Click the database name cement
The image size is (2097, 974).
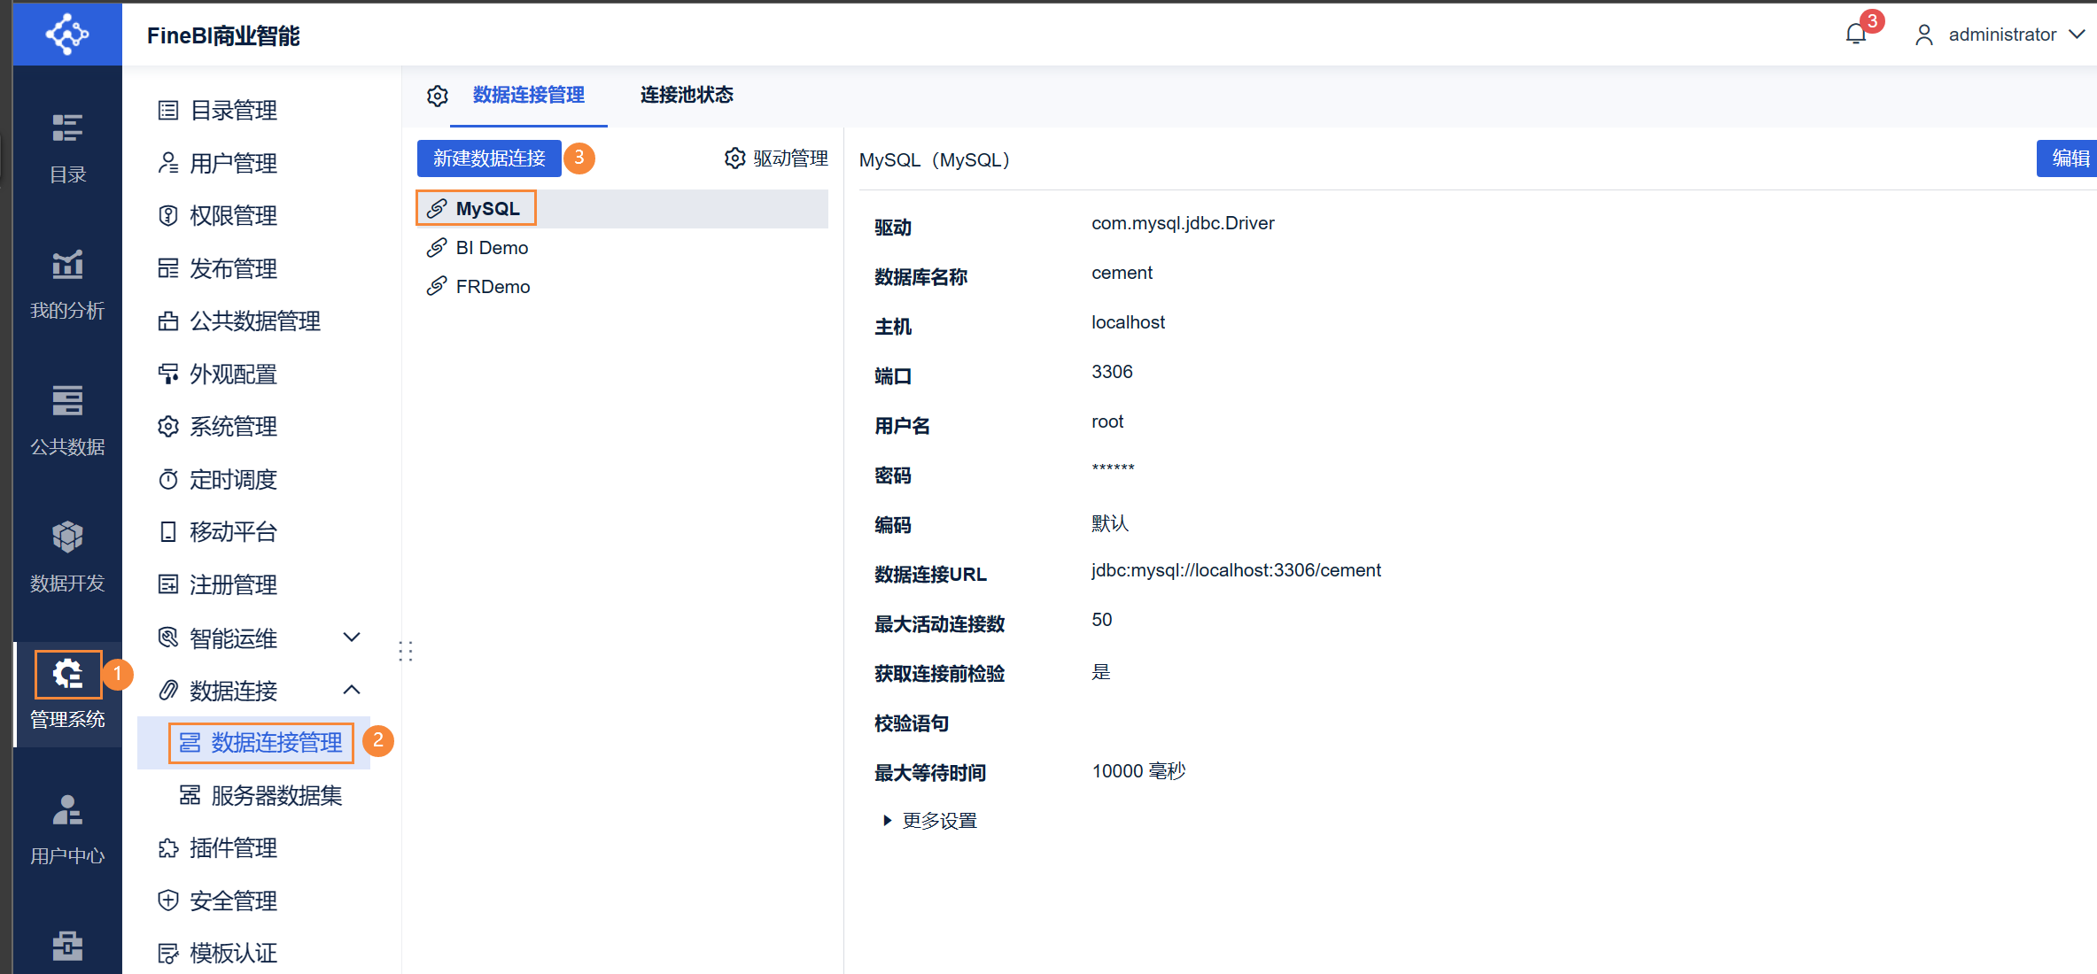1122,273
